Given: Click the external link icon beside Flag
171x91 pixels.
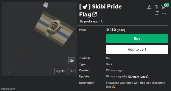Looking at the screenshot, I should pos(95,14).
